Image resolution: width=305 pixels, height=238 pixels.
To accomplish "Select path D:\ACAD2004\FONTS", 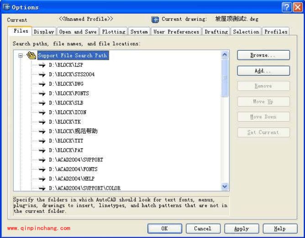I will point(73,169).
